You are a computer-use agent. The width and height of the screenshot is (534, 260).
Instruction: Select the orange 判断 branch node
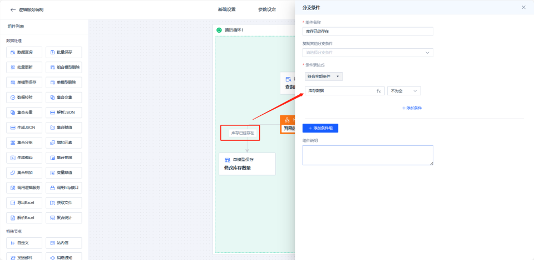[x=288, y=125]
